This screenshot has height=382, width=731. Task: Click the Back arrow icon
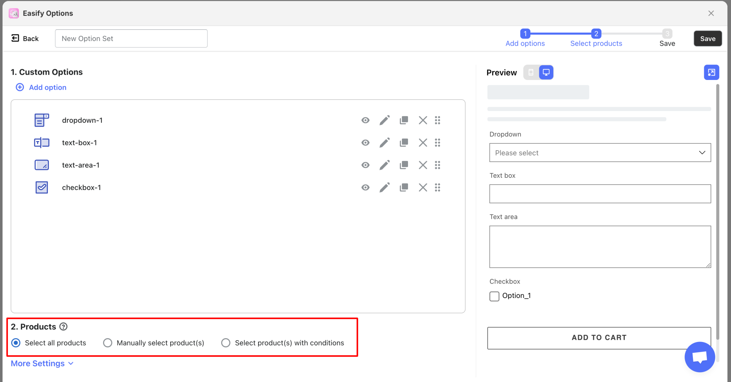coord(15,38)
